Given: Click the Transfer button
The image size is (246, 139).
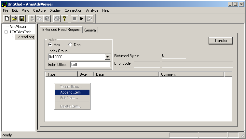Looking at the screenshot, I should click(x=221, y=41).
